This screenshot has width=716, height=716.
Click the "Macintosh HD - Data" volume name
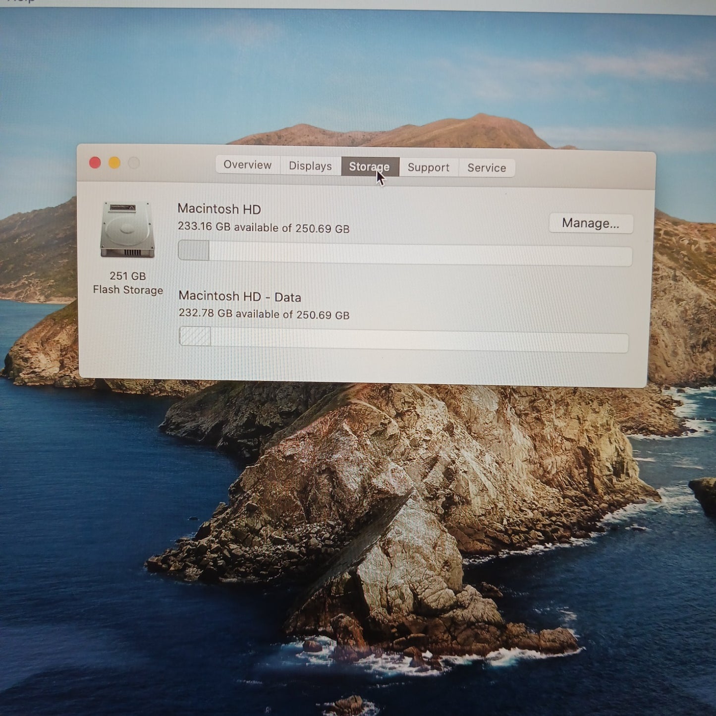click(x=240, y=296)
